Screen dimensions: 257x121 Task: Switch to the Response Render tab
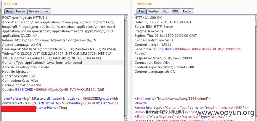click(187, 12)
